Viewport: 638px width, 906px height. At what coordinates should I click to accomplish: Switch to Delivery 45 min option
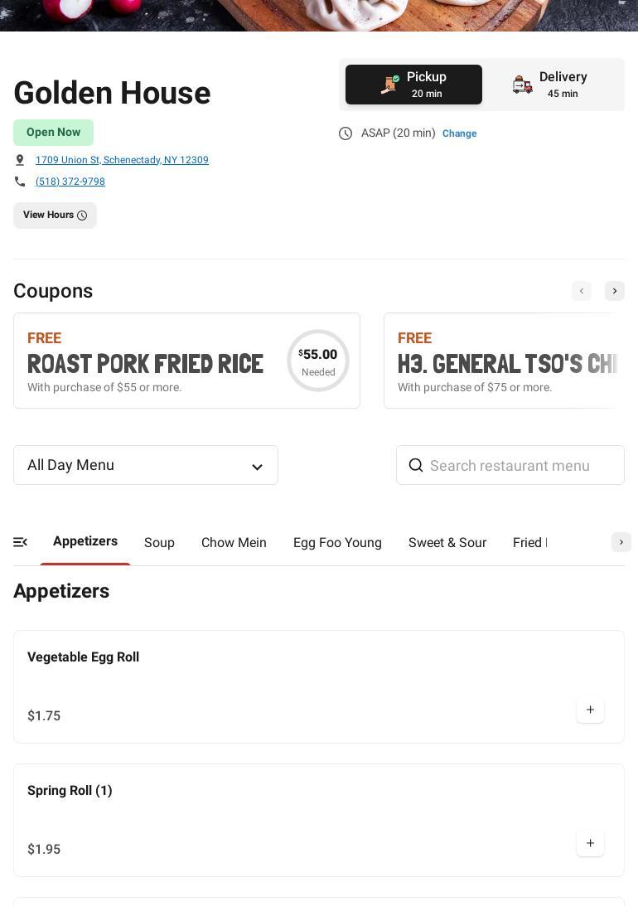point(550,85)
